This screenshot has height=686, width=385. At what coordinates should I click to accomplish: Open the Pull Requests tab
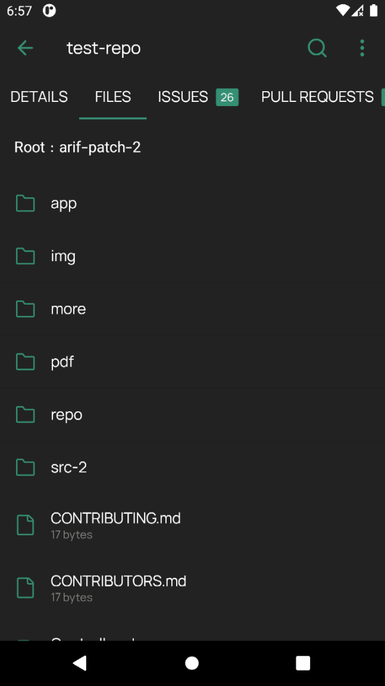pyautogui.click(x=317, y=97)
